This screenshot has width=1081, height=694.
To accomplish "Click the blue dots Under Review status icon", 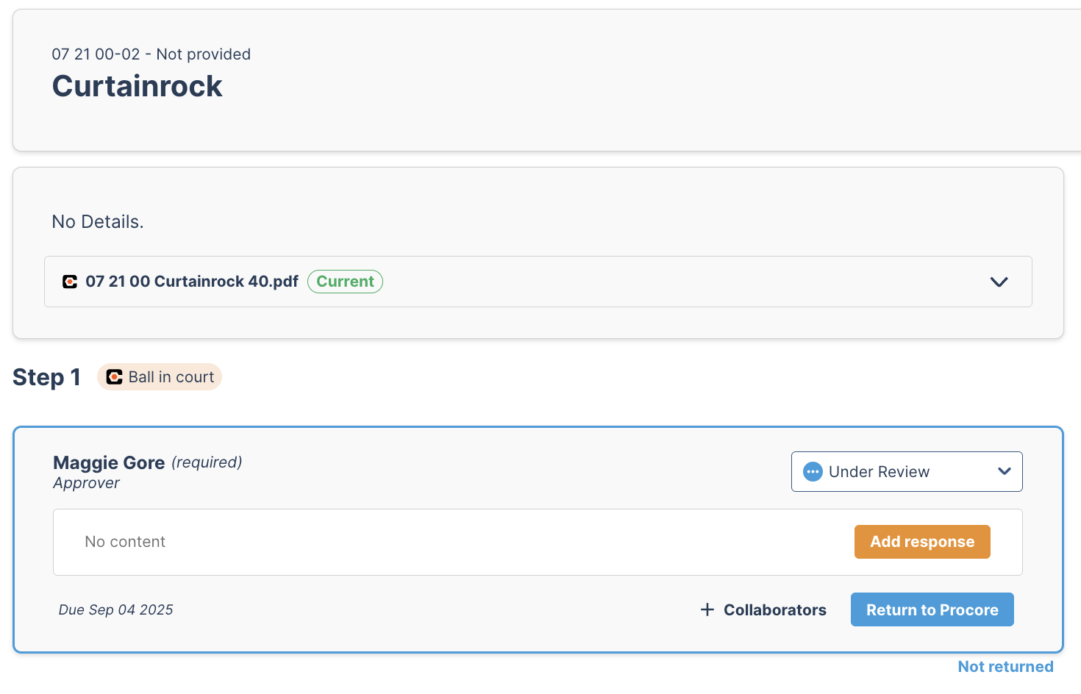I will pos(813,472).
